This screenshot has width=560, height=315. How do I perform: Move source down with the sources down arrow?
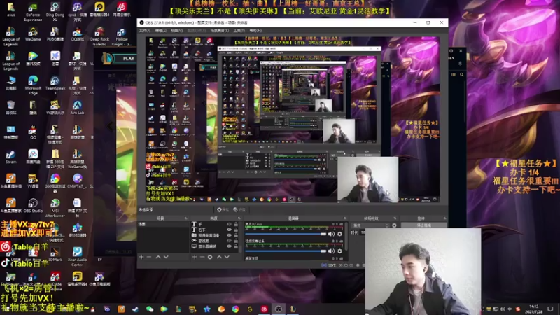tap(227, 257)
